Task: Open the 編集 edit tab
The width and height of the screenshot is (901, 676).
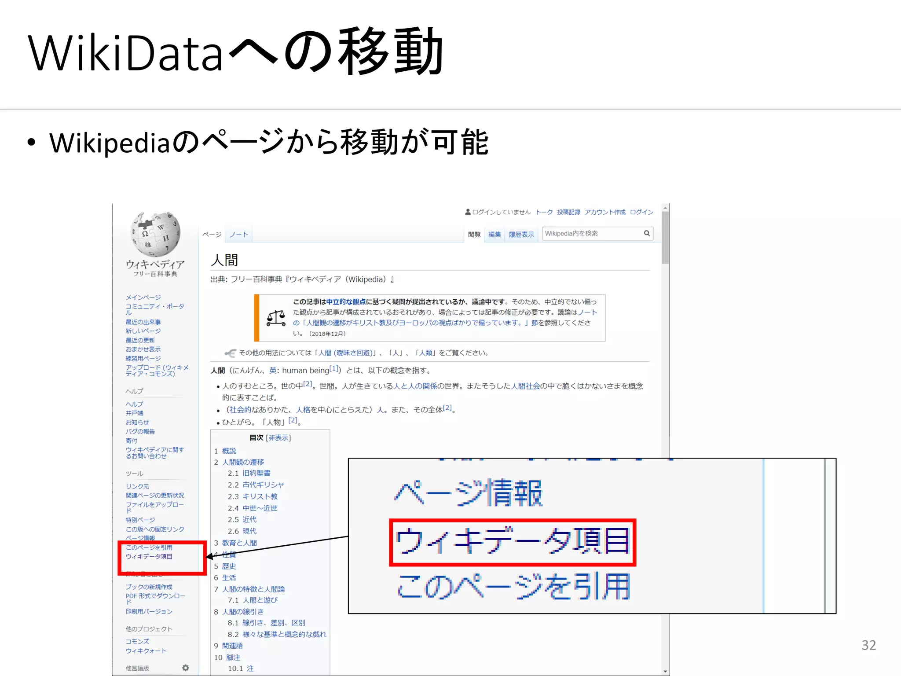Action: [495, 235]
